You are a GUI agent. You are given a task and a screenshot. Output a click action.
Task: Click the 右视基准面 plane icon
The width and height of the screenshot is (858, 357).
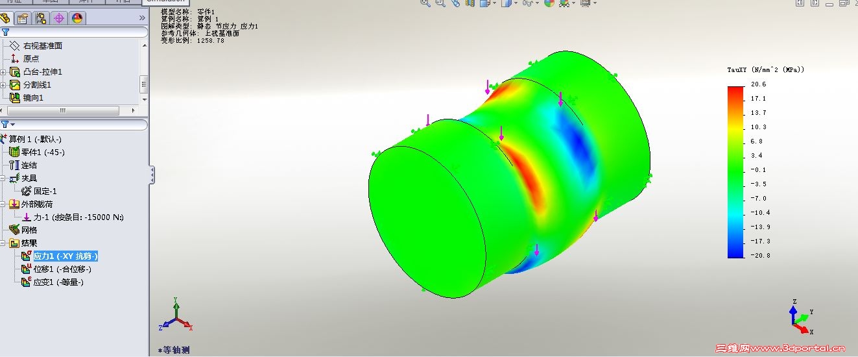pos(15,45)
